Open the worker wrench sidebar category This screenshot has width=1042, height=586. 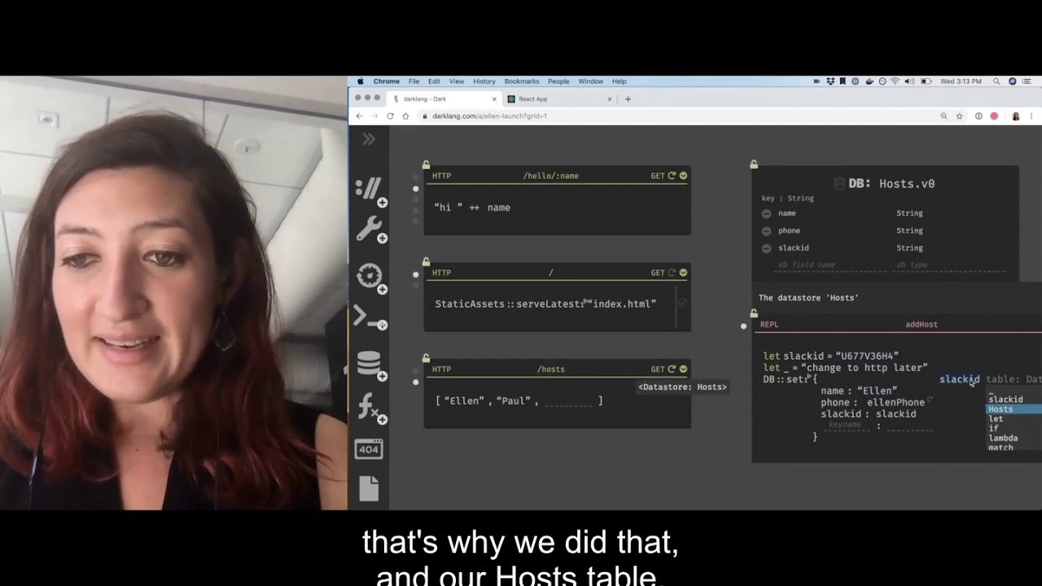[x=370, y=230]
